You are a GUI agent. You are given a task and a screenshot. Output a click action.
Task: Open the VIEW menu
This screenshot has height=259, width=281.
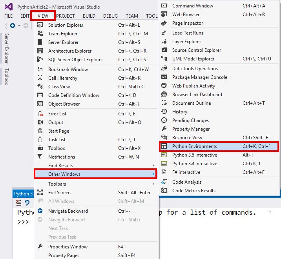point(43,16)
